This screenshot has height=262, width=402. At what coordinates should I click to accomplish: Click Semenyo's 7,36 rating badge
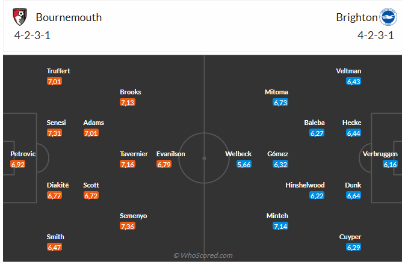(x=127, y=226)
